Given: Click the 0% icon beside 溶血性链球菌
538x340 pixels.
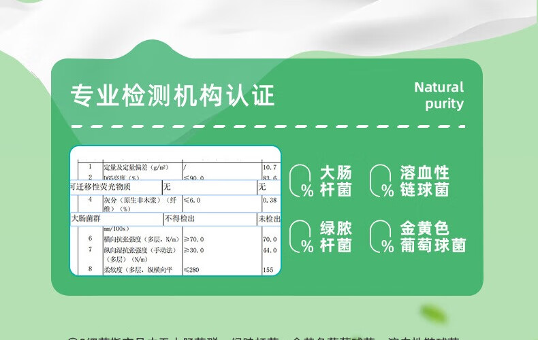Looking at the screenshot, I should pos(382,181).
